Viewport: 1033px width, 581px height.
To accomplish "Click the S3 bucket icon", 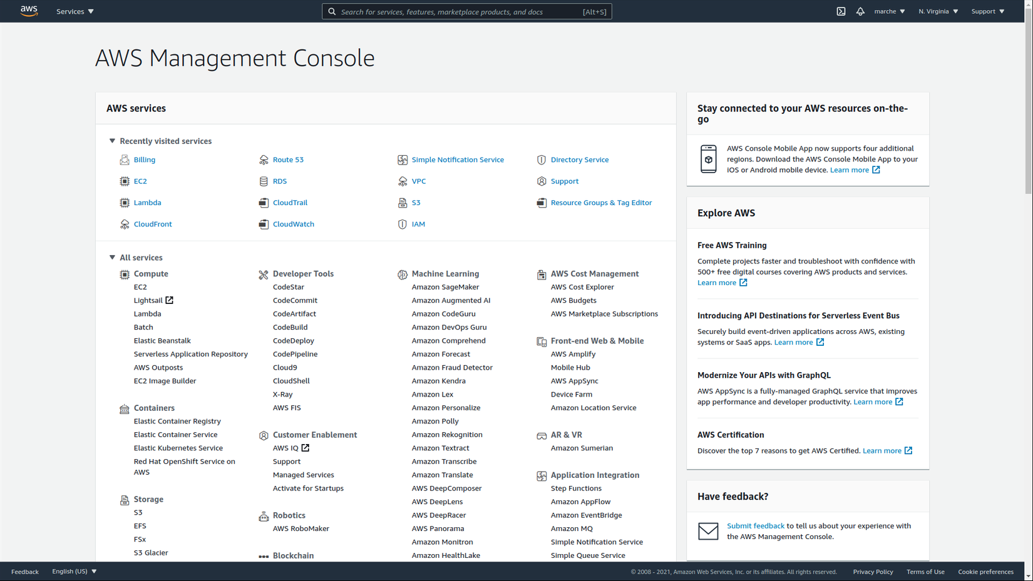I will click(403, 203).
